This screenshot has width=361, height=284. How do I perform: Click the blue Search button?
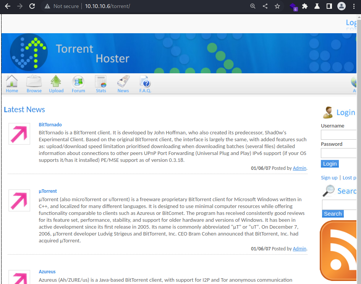[333, 214]
